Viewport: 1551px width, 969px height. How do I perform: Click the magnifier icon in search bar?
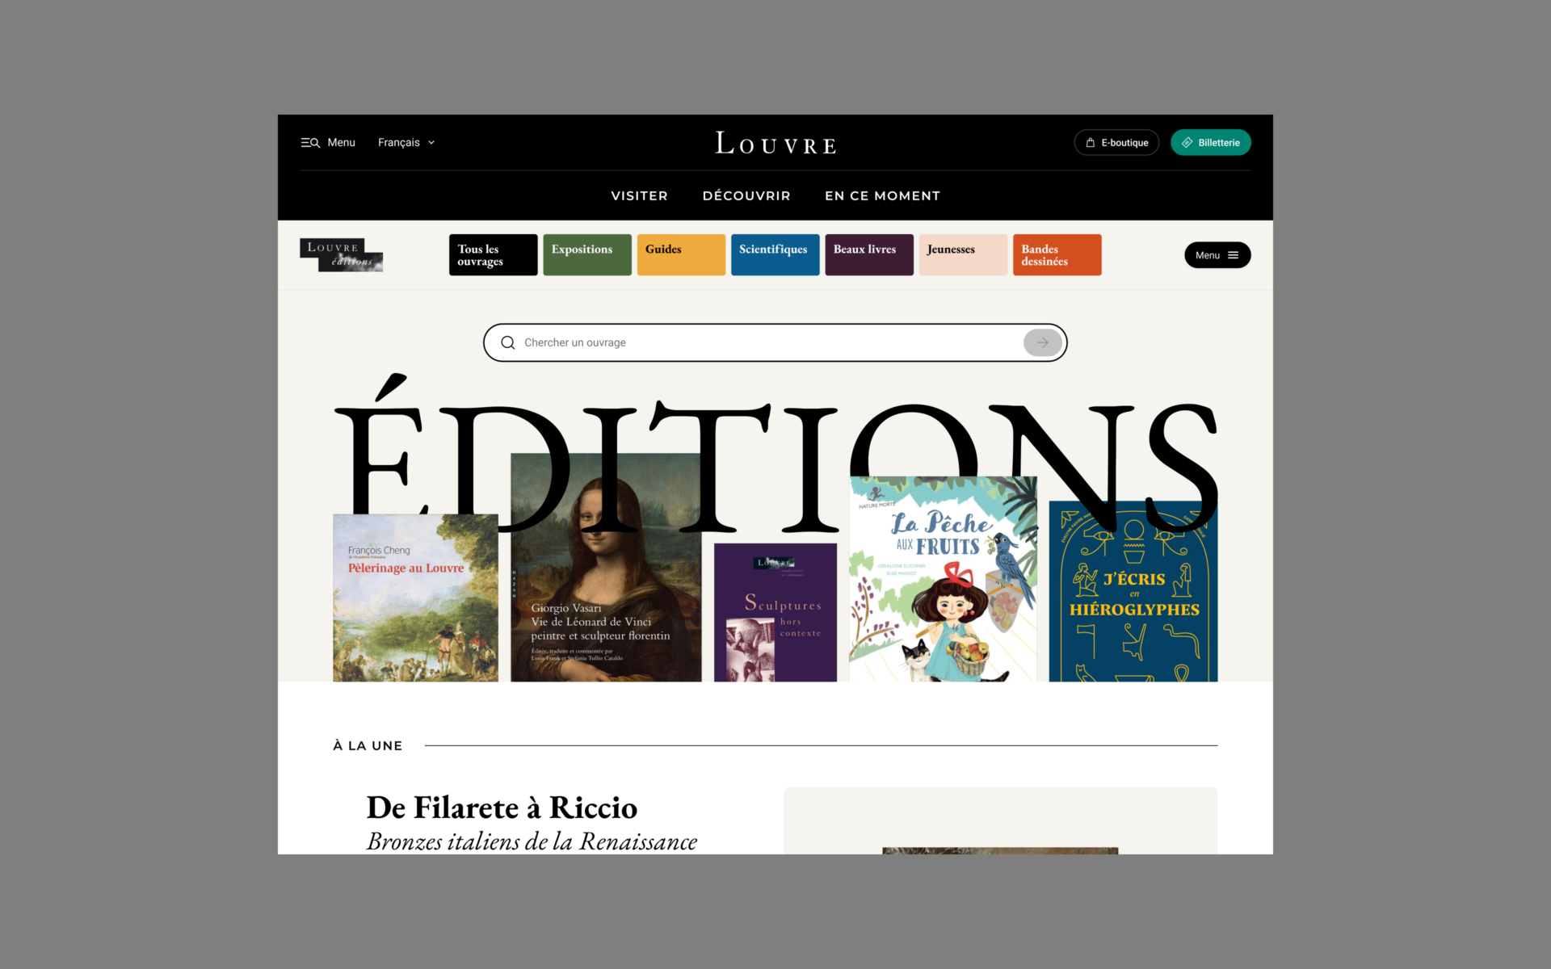[508, 342]
